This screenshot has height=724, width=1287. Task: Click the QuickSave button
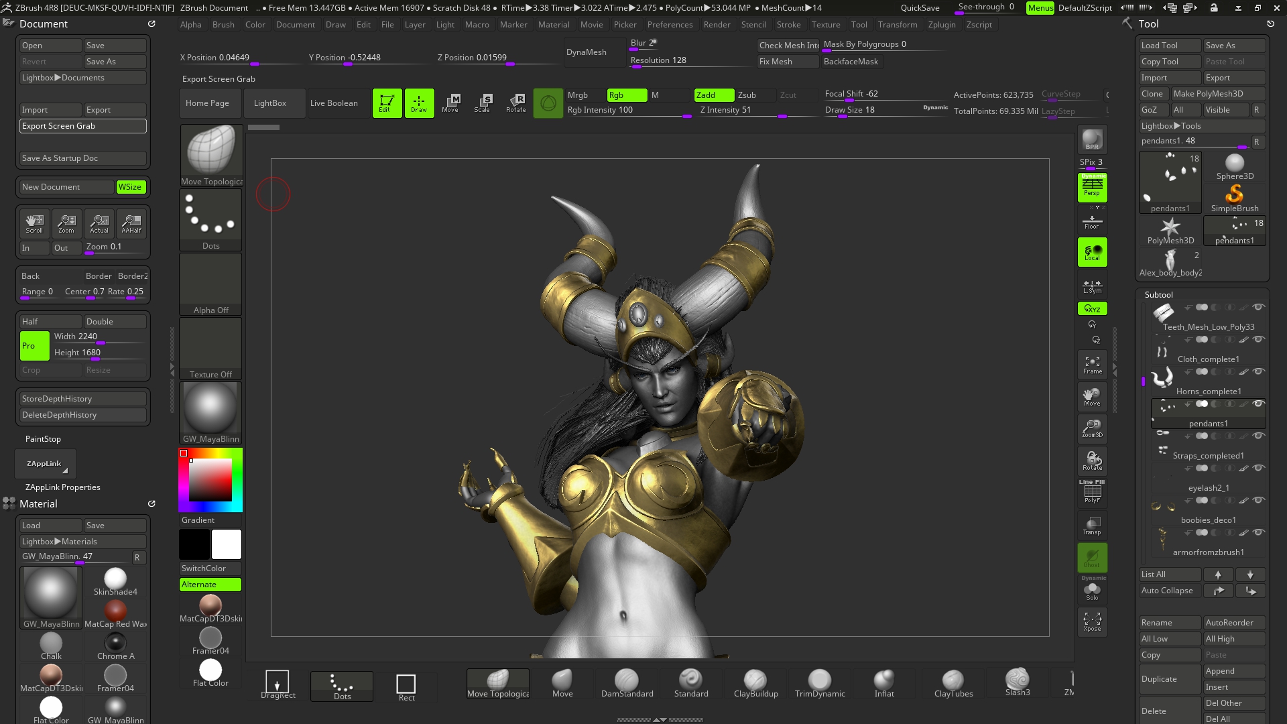920,8
